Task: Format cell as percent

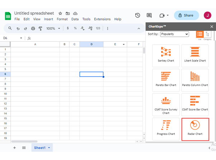Action: [75, 28]
